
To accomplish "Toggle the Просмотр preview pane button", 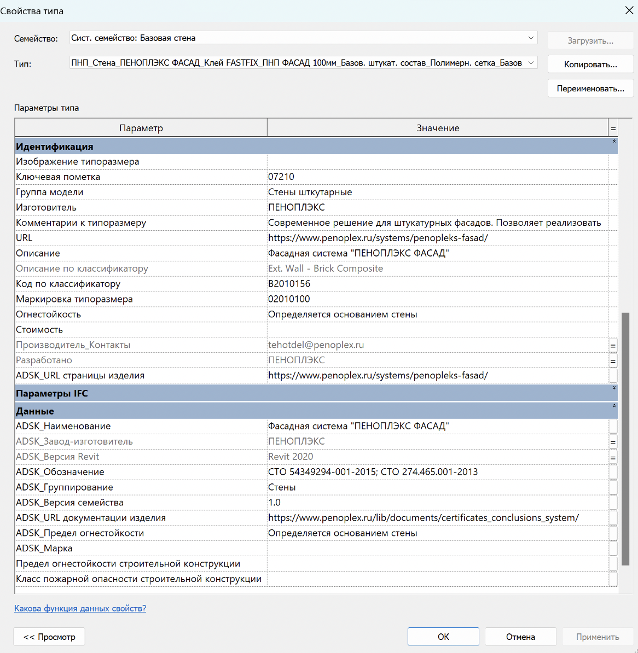I will (x=49, y=637).
